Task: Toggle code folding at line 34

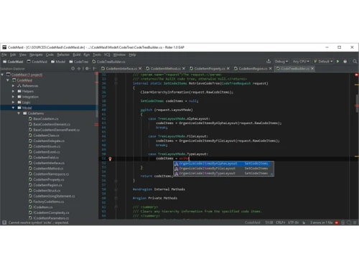Action: tap(116, 83)
